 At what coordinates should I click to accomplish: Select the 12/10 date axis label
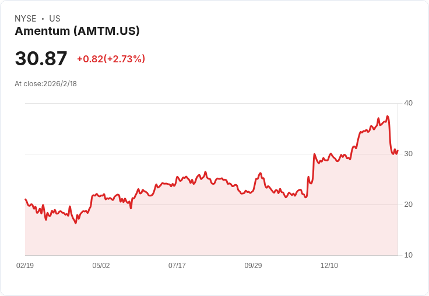tap(329, 265)
